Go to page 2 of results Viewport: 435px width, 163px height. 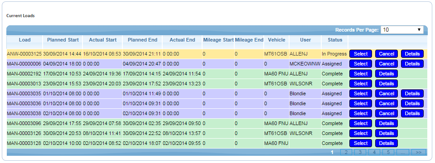[x=346, y=152]
